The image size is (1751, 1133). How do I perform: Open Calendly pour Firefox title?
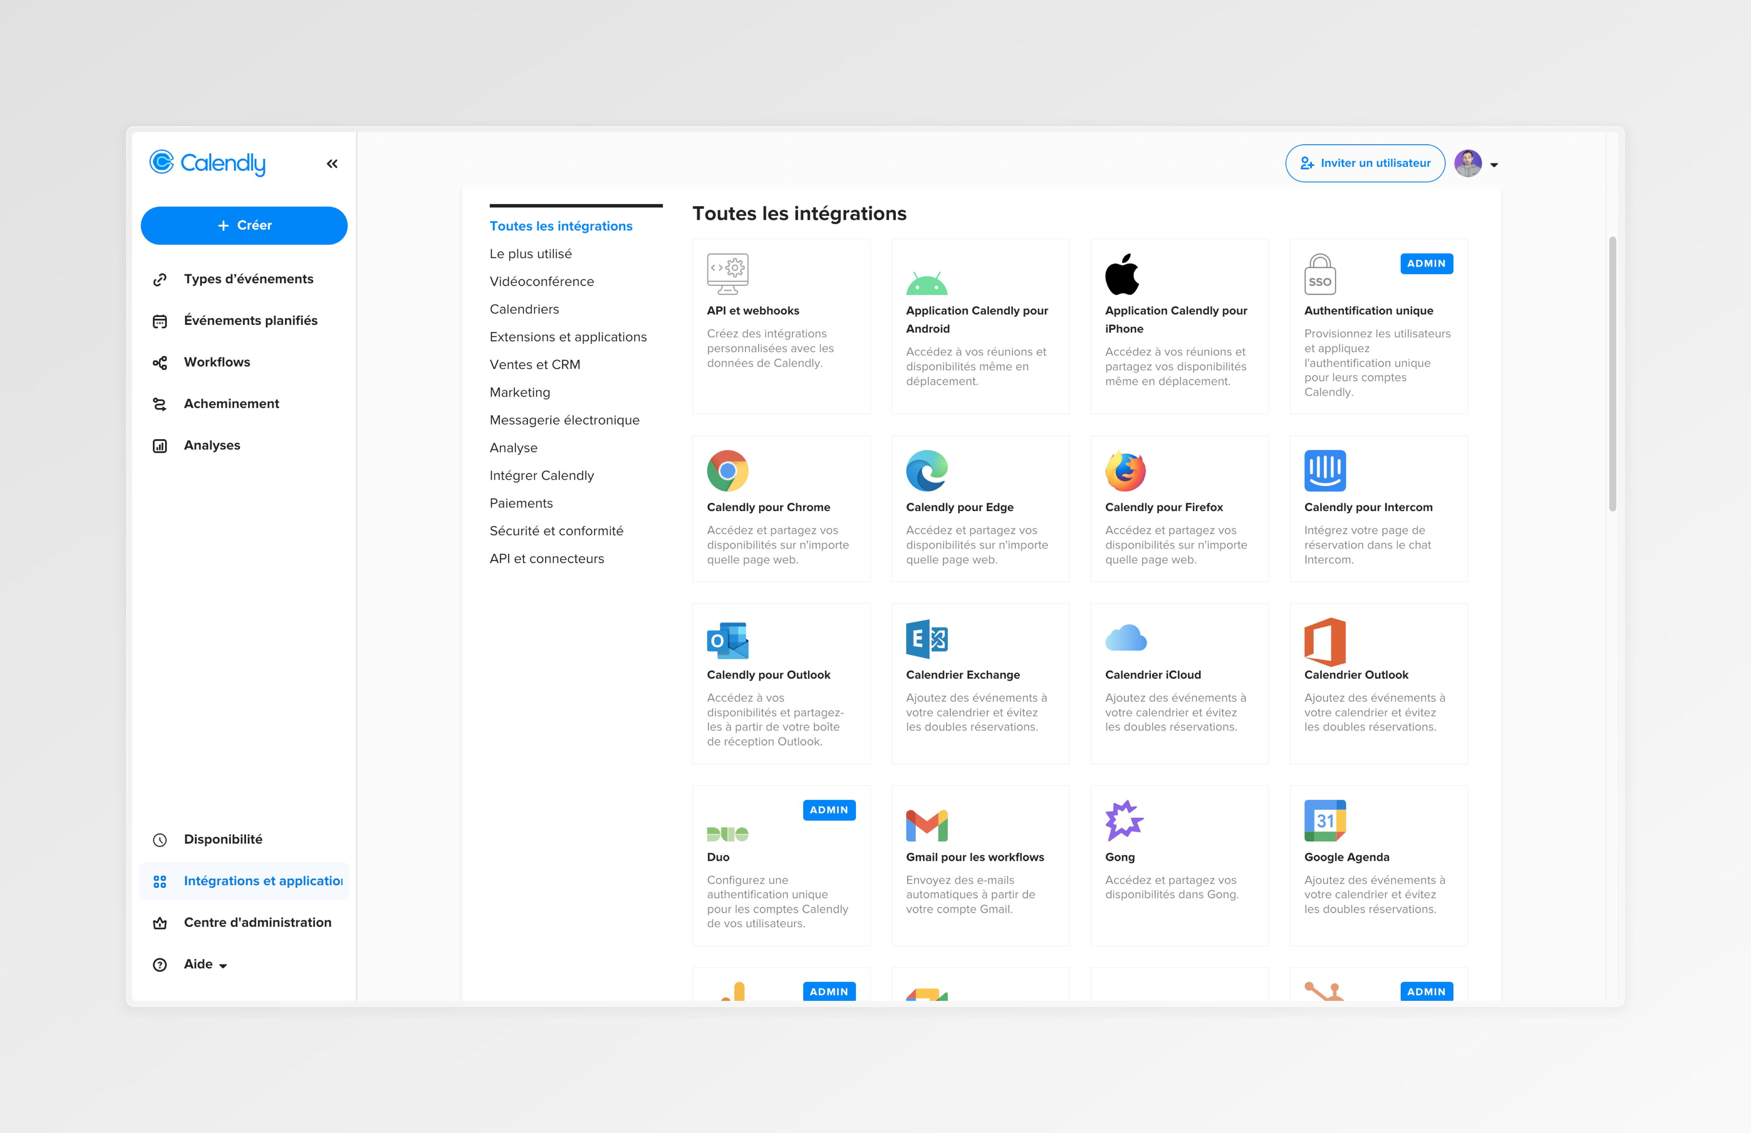pyautogui.click(x=1164, y=508)
